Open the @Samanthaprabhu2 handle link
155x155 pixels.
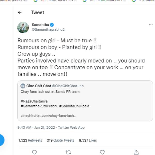[x=48, y=29]
